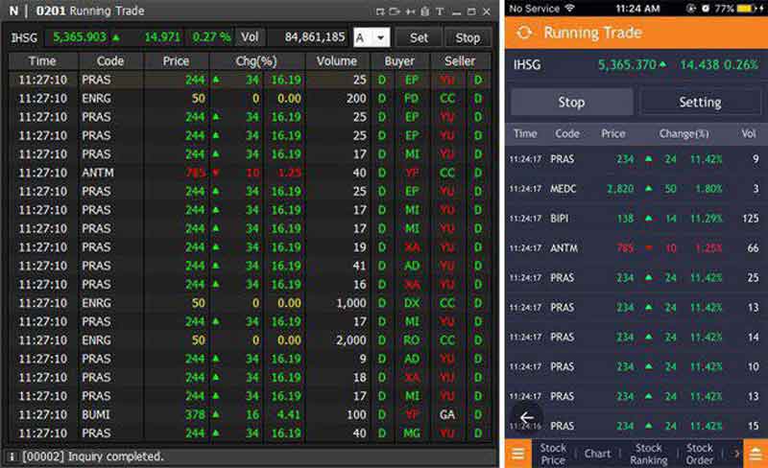Open the Stock Price tab
This screenshot has height=468, width=768.
[553, 454]
